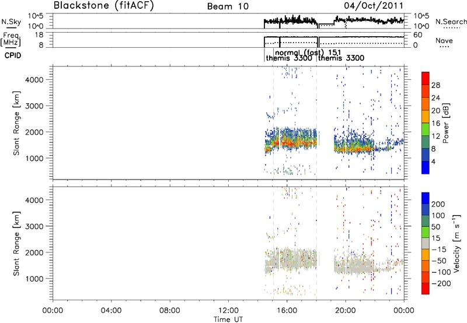The height and width of the screenshot is (323, 467).
Task: Click the '16:00' time axis label
Action: (x=287, y=311)
